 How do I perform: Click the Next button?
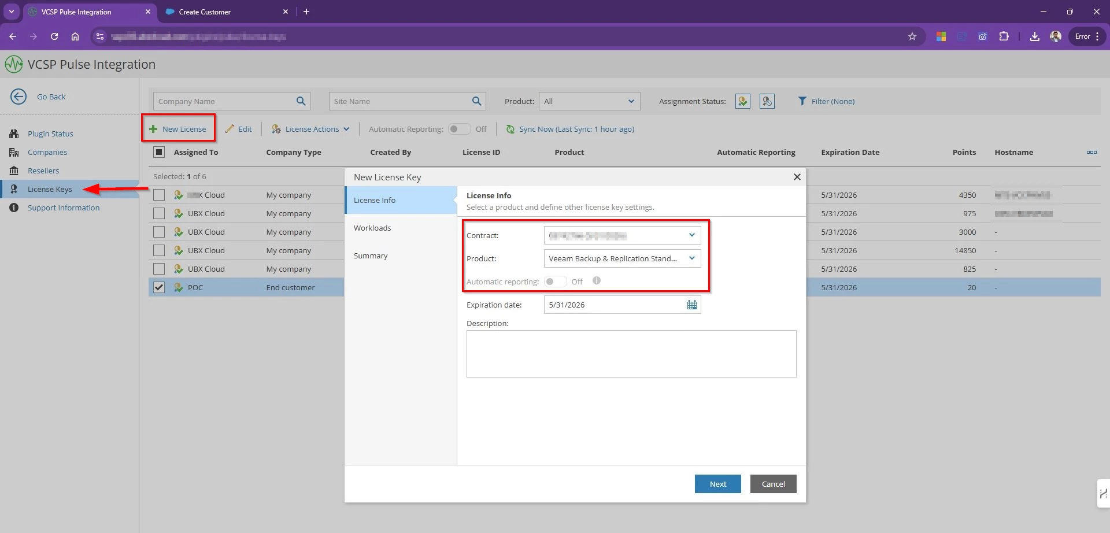pos(717,484)
